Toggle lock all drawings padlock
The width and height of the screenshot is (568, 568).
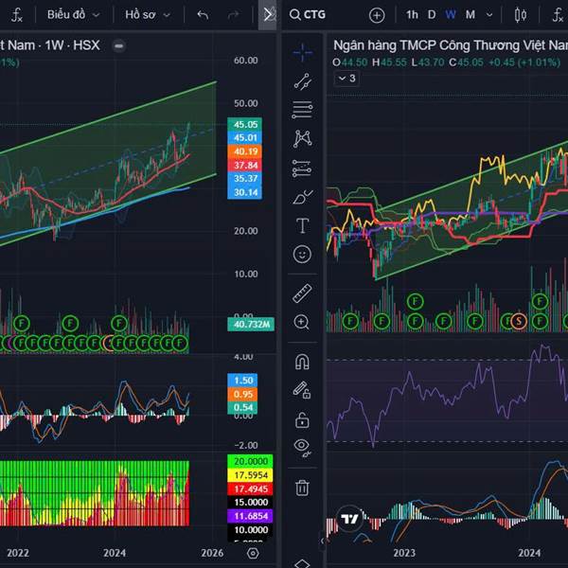click(x=302, y=420)
